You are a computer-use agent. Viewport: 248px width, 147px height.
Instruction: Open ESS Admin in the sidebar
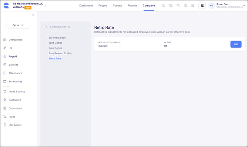[x=15, y=125]
